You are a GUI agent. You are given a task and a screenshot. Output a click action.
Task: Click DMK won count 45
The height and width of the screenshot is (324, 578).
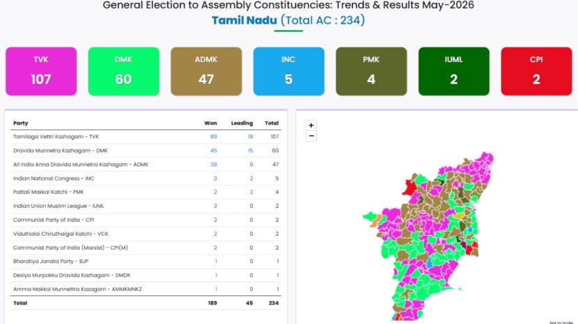pyautogui.click(x=213, y=151)
